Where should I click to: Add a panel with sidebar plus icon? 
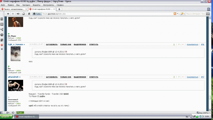tap(2, 49)
